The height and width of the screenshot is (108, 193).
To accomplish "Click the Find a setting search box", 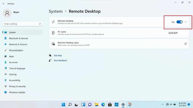I will [23, 24].
